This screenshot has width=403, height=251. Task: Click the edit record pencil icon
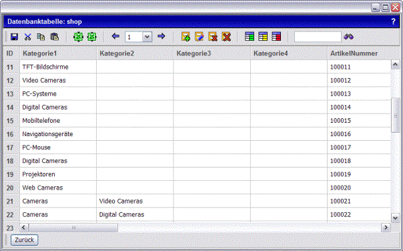(199, 37)
